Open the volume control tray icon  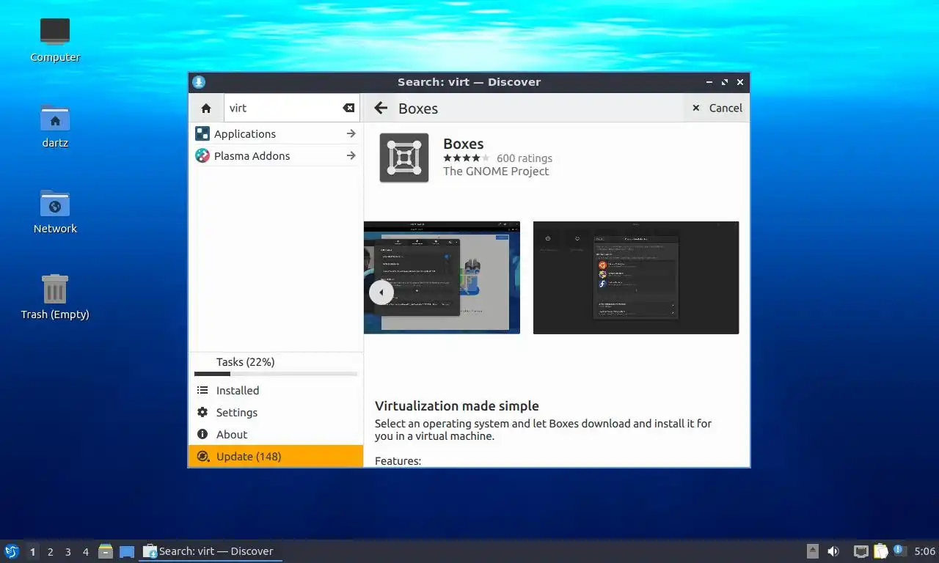tap(833, 551)
